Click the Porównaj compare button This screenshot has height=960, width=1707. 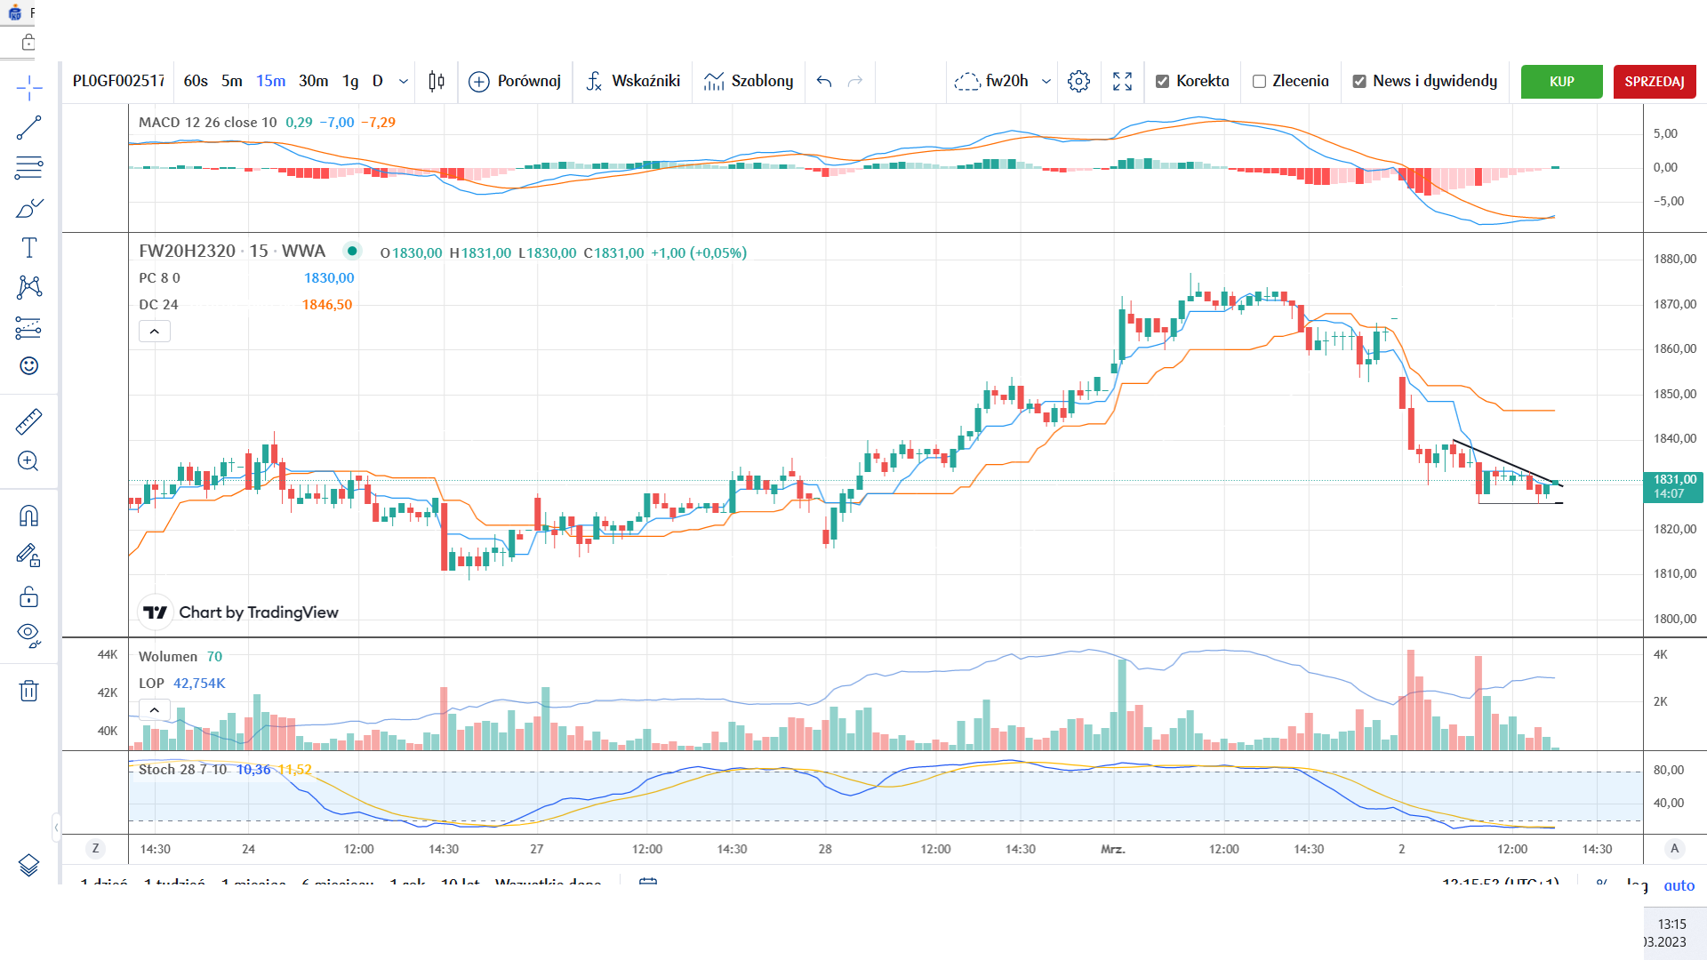tap(515, 81)
